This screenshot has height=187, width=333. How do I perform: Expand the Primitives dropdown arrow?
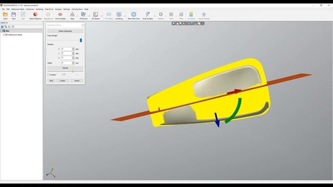89,16
